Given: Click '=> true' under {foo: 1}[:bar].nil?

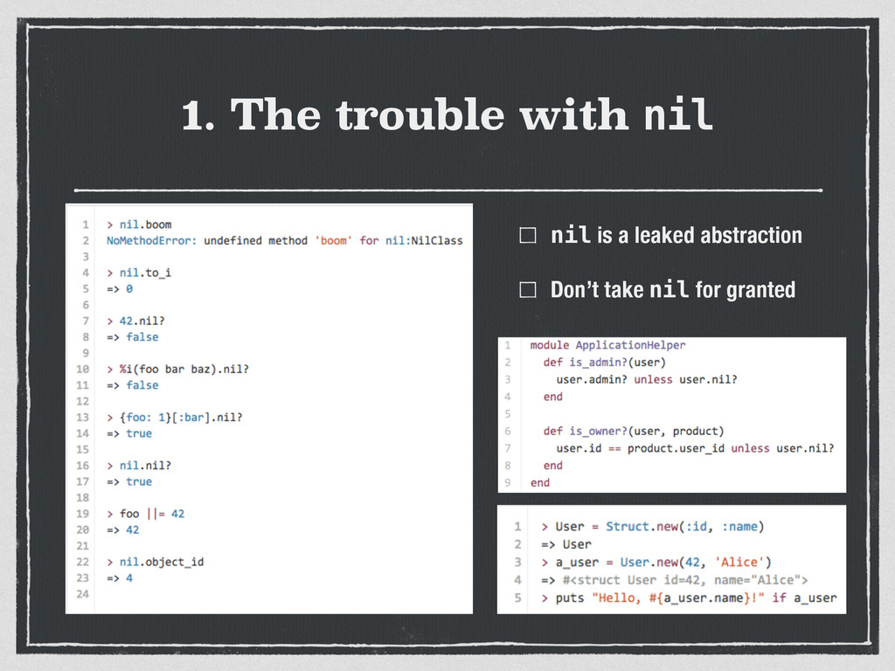Looking at the screenshot, I should 129,433.
